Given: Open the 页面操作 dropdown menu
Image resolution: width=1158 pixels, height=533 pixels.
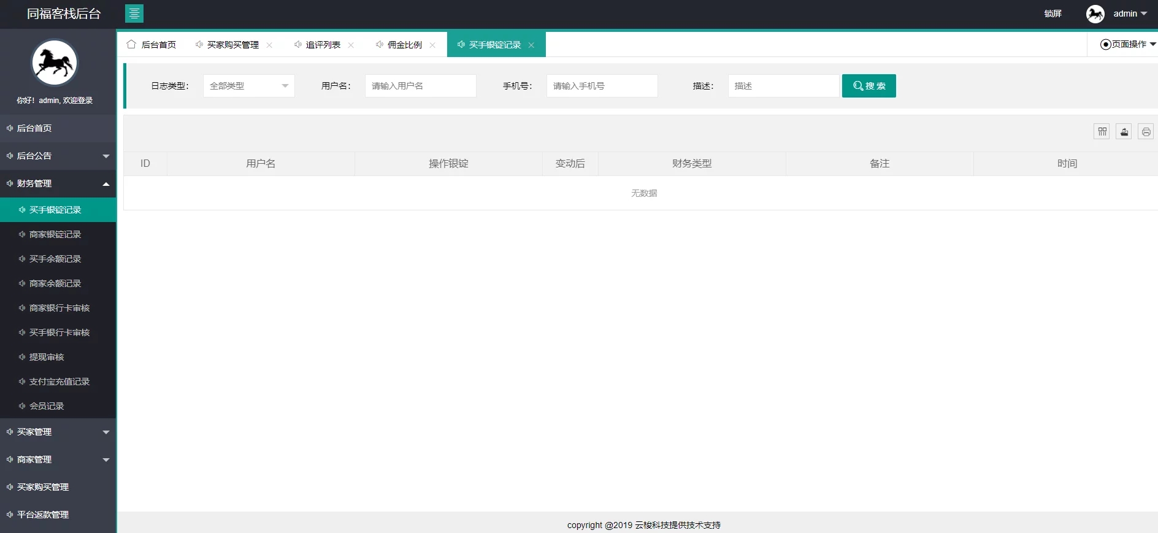Looking at the screenshot, I should (1127, 44).
